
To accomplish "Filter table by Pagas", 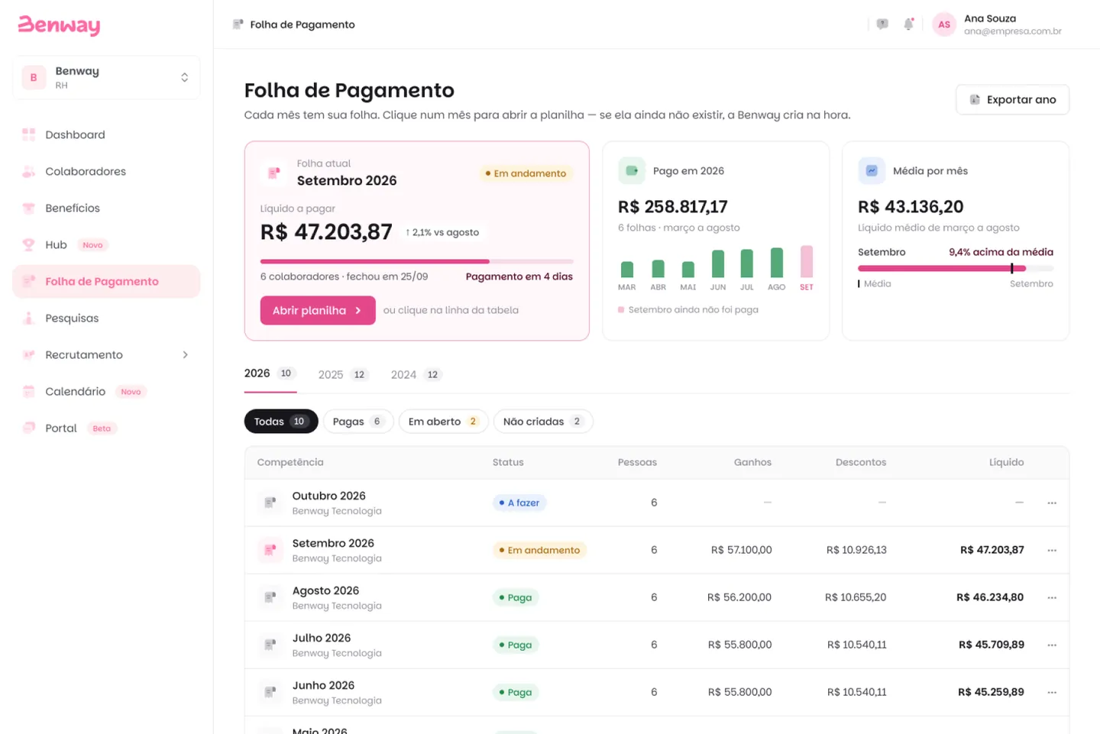I will tap(358, 422).
